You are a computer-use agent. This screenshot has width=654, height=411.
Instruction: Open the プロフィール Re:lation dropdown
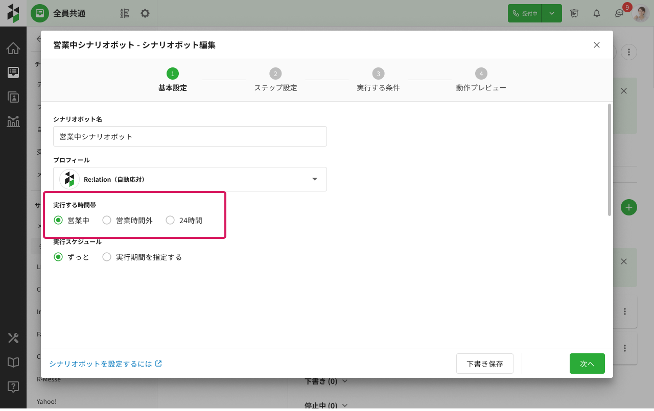[x=190, y=179]
